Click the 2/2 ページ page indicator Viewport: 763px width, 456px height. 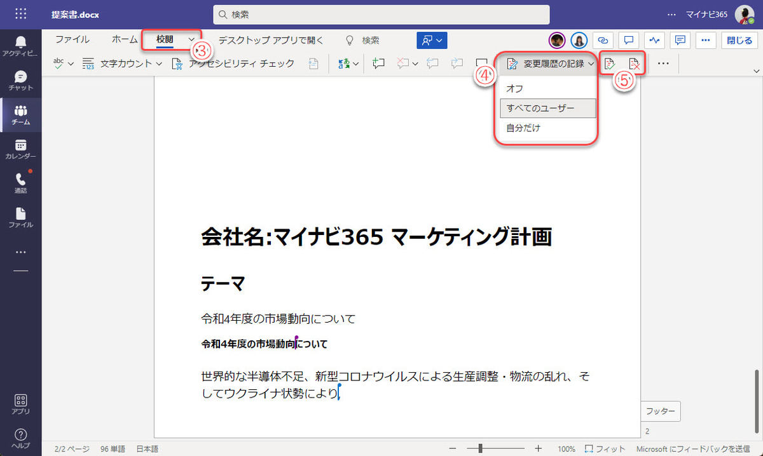71,448
